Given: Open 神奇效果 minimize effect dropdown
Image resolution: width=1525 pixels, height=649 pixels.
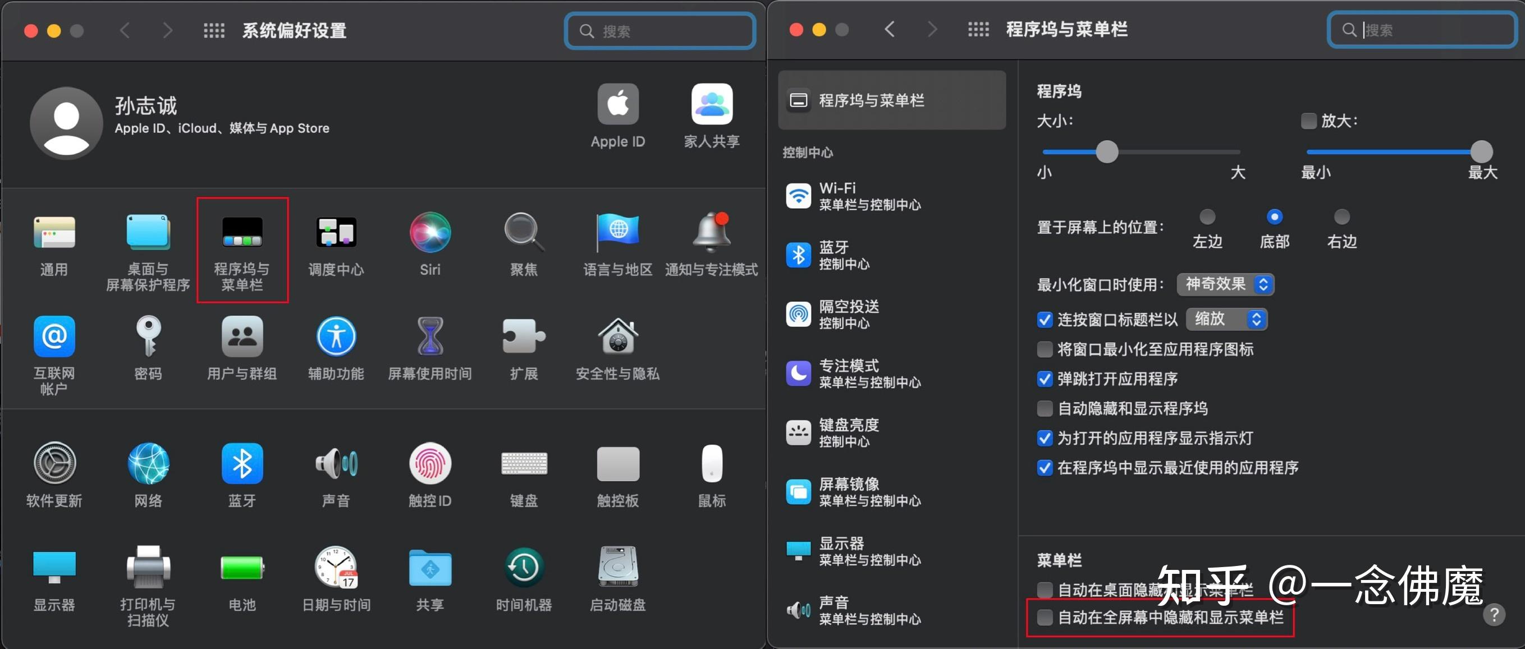Looking at the screenshot, I should click(1225, 284).
